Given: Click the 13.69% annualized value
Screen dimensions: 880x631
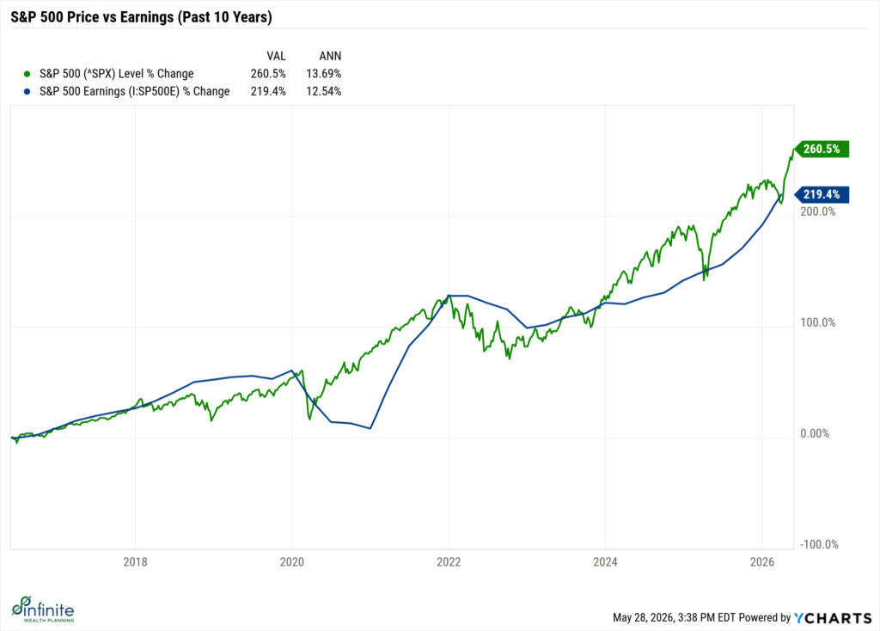Looking at the screenshot, I should pos(324,74).
